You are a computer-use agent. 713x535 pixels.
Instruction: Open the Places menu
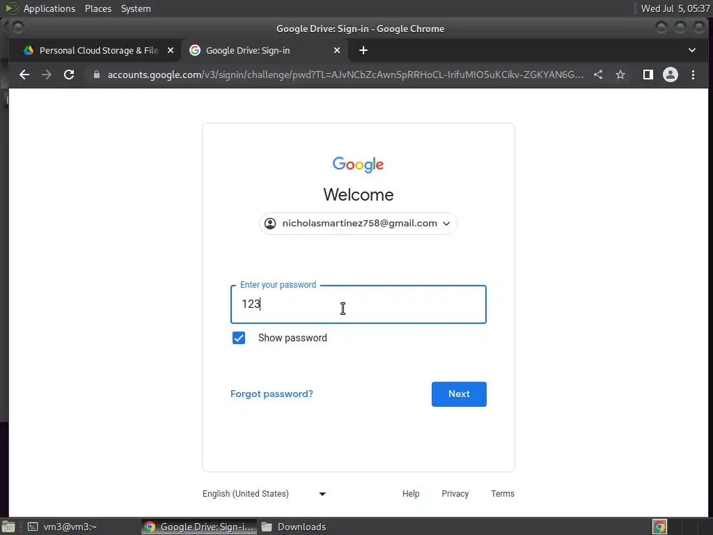tap(98, 8)
